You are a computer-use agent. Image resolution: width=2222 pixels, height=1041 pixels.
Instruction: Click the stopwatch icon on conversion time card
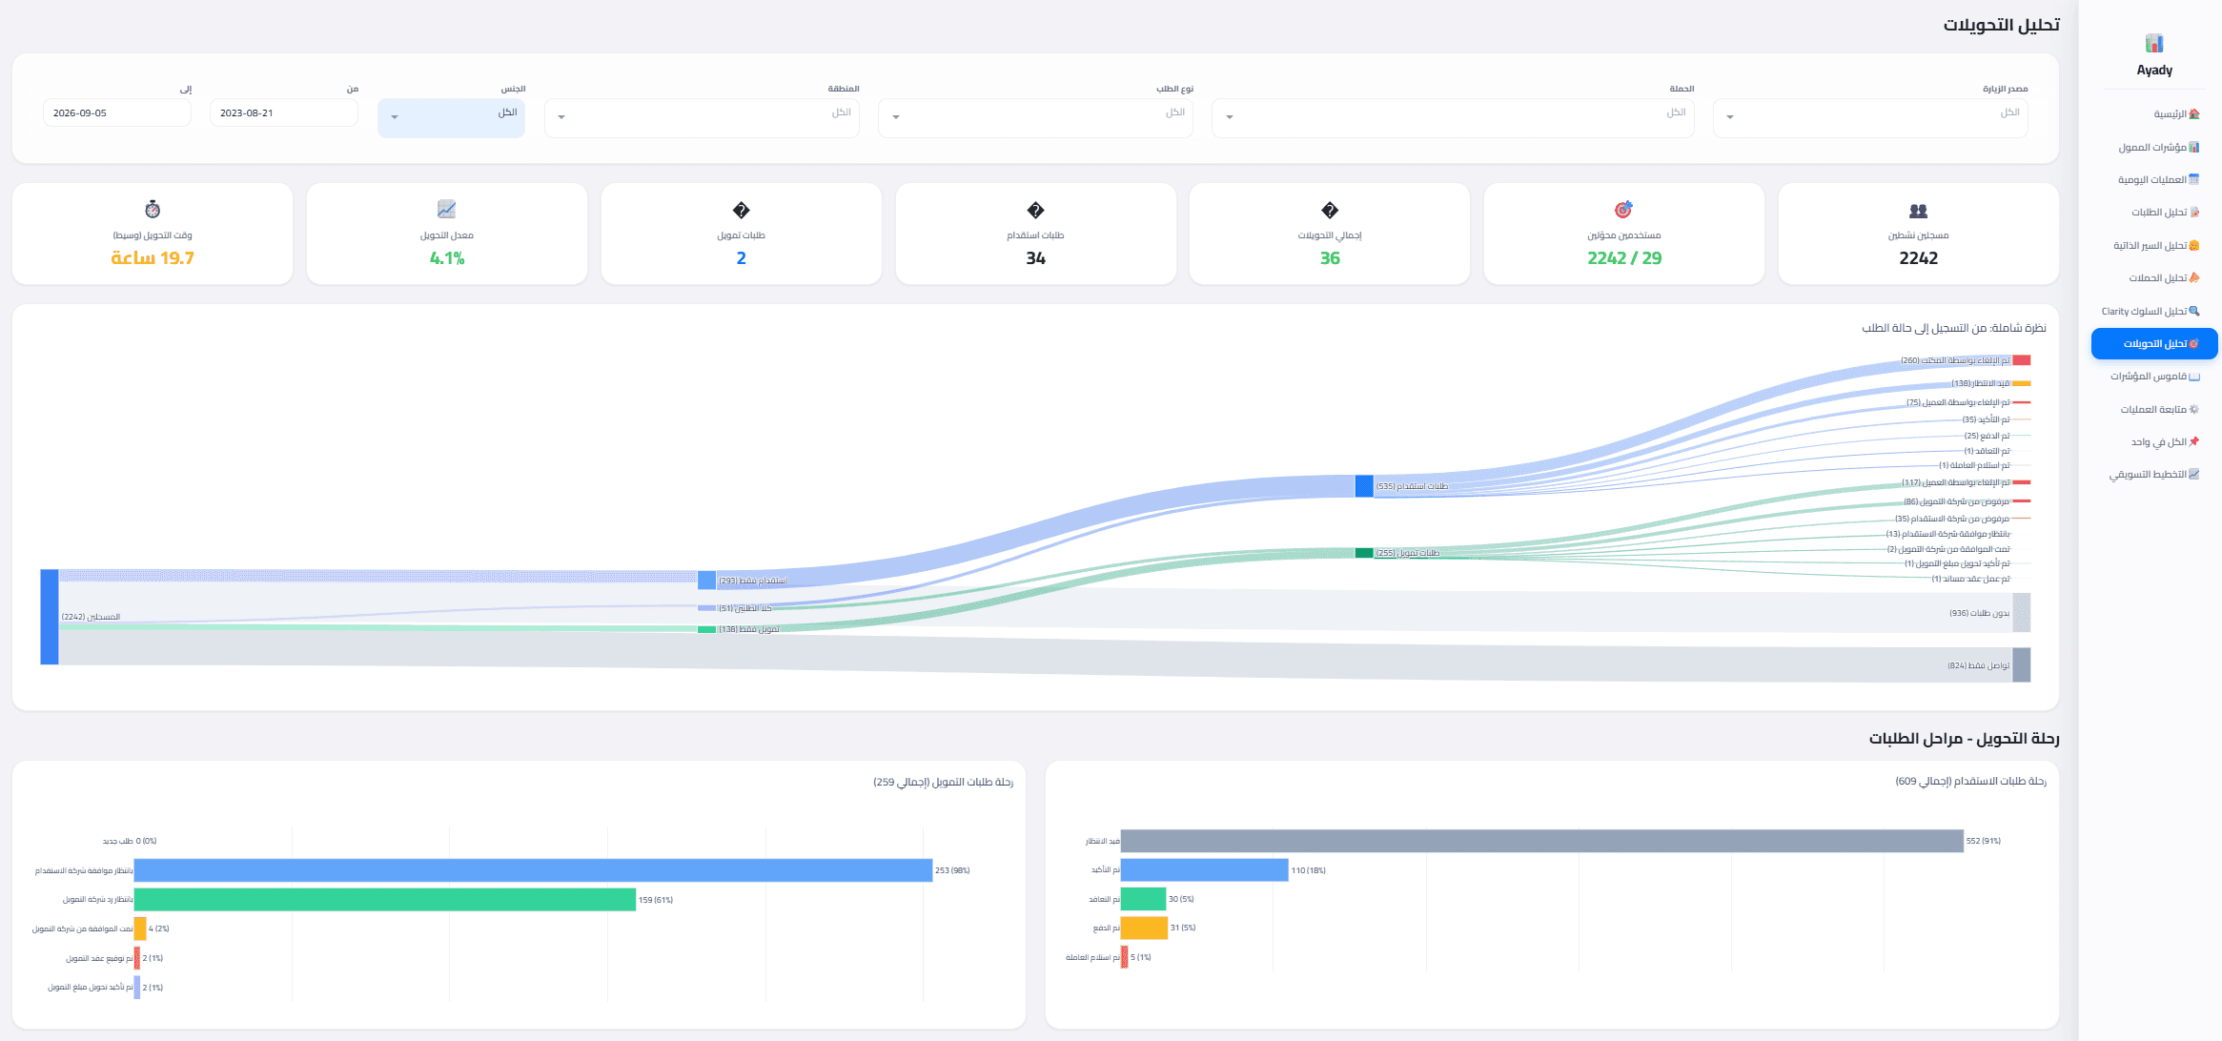click(x=153, y=209)
